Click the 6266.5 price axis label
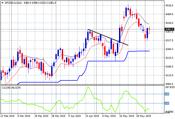 169,49
